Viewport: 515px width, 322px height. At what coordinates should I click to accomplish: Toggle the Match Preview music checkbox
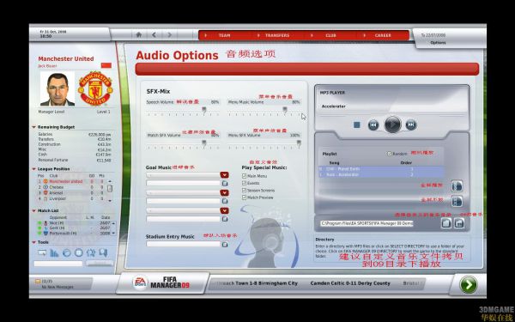coord(244,197)
